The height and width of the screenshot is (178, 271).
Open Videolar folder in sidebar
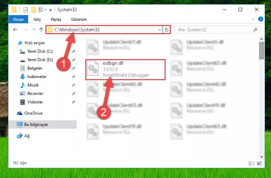tap(31, 102)
